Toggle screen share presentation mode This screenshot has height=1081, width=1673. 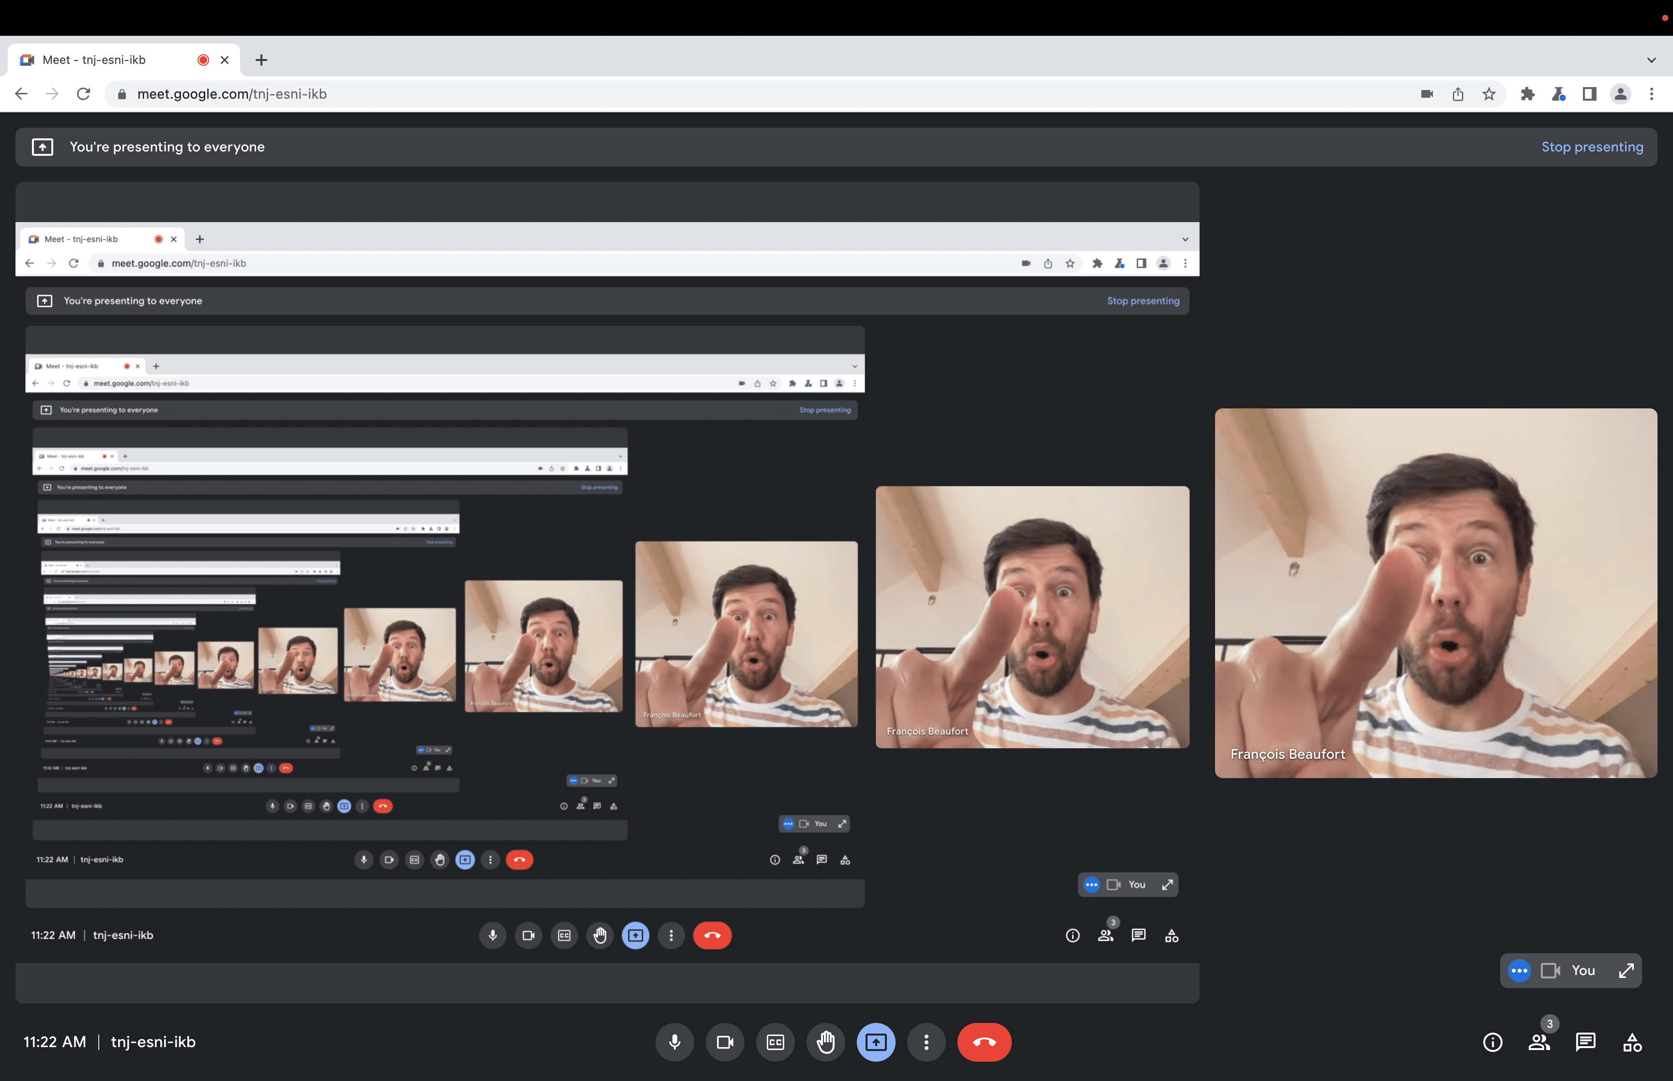(x=876, y=1042)
